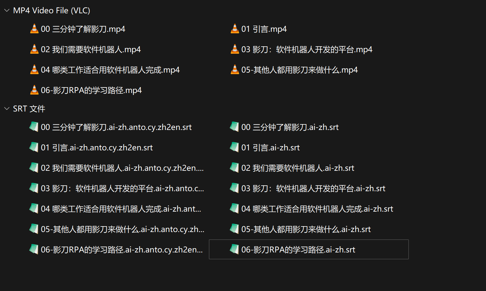Click file icon of 06-影刀RPA的学习路径.ai-zh.srt
Screen dimensions: 486x291
234,249
